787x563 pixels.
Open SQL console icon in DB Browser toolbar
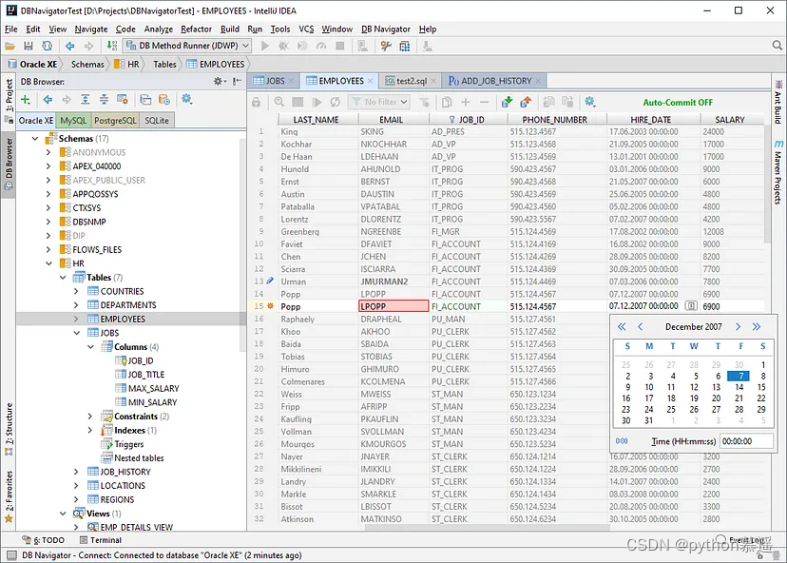[145, 100]
